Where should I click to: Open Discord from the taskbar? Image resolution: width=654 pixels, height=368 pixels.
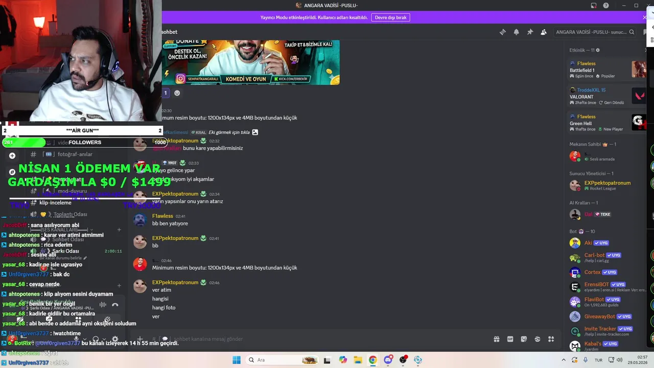[388, 360]
